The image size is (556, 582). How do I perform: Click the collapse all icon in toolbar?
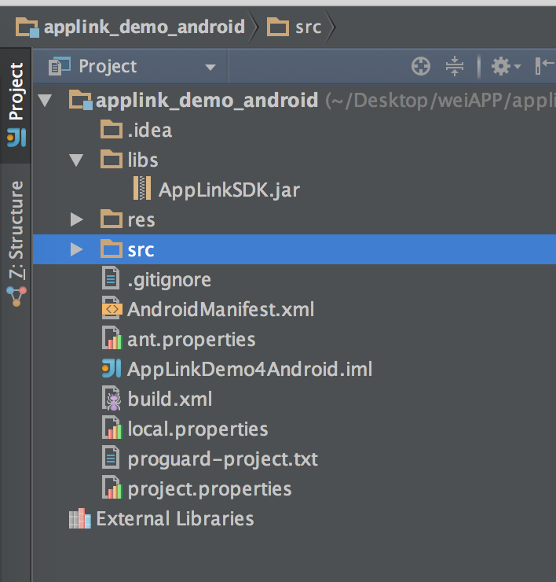455,67
